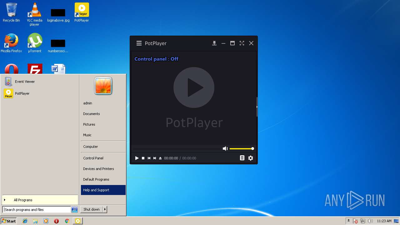Screen dimensions: 400x225
Task: Open Event Viewer from Start menu
Action: [39, 82]
